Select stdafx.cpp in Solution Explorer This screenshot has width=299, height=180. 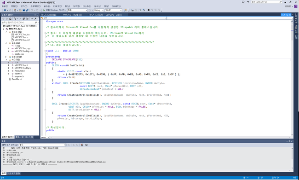(19, 54)
